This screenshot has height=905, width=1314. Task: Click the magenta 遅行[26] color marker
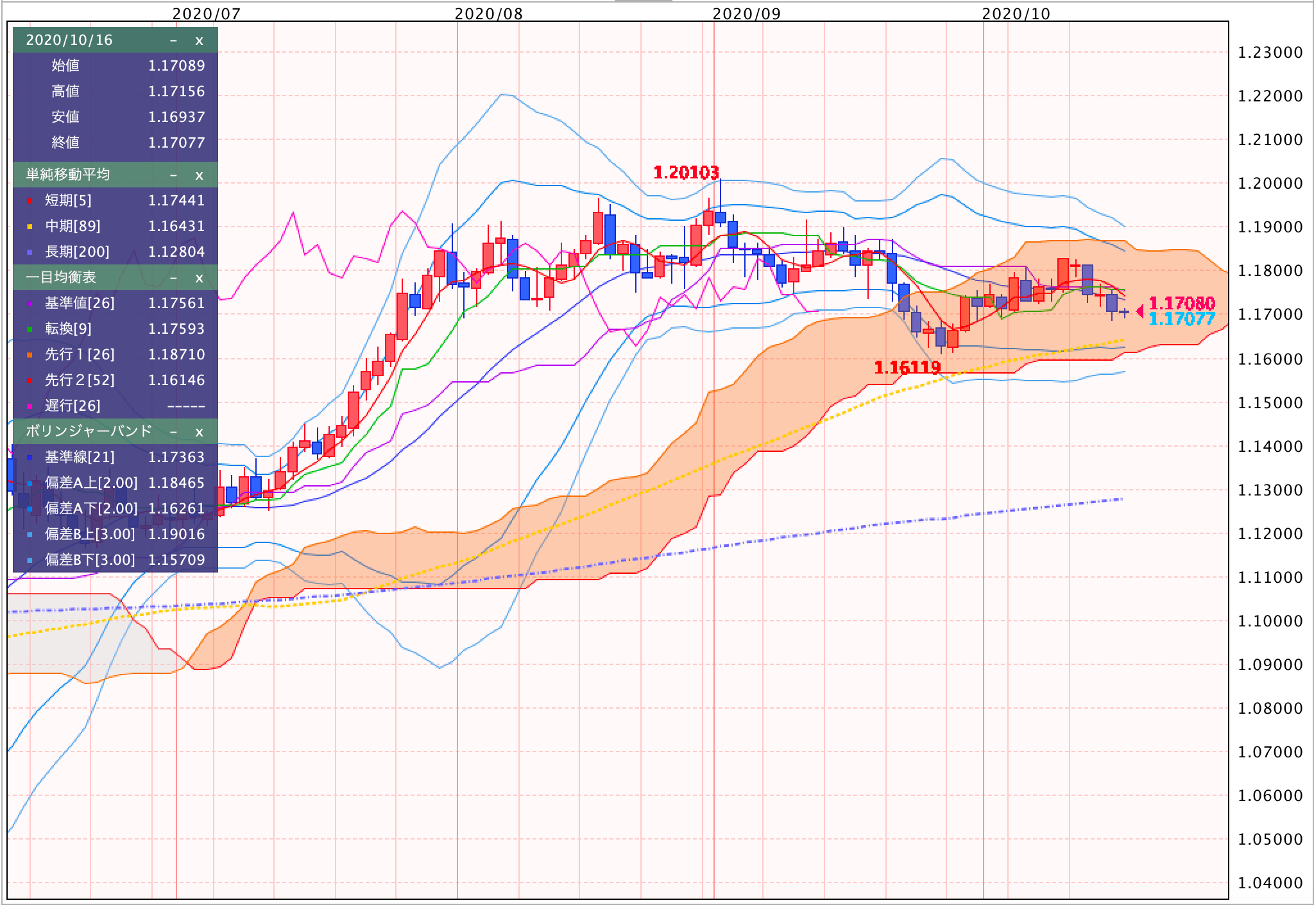click(x=30, y=407)
